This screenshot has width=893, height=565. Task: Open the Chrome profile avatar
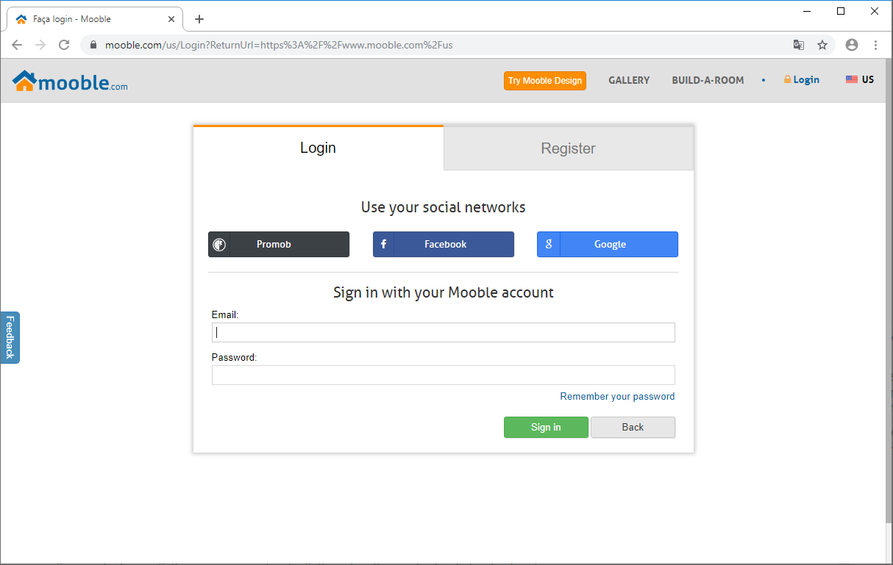click(x=852, y=45)
